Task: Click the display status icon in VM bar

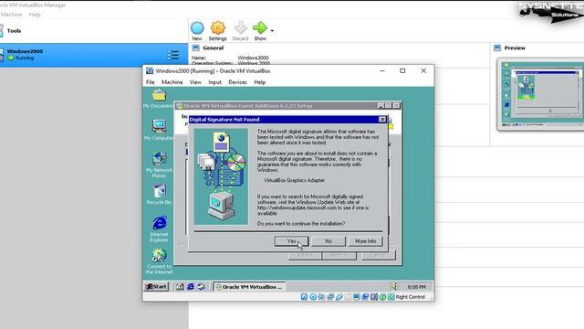Action: coord(357,297)
